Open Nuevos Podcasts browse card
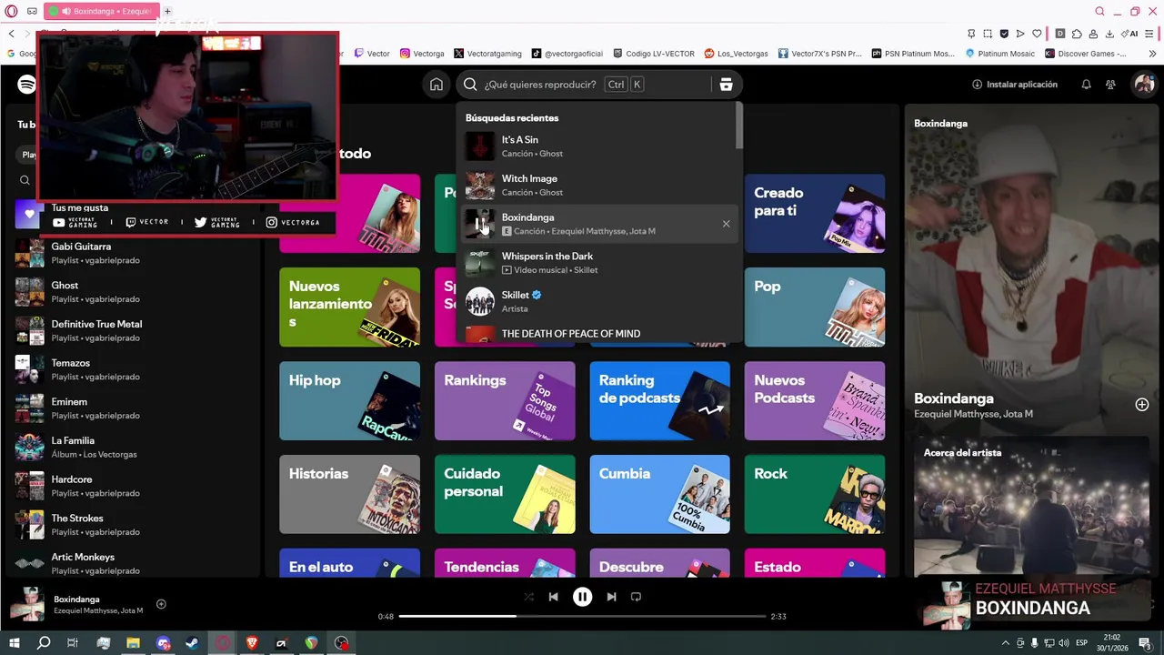 [x=815, y=400]
